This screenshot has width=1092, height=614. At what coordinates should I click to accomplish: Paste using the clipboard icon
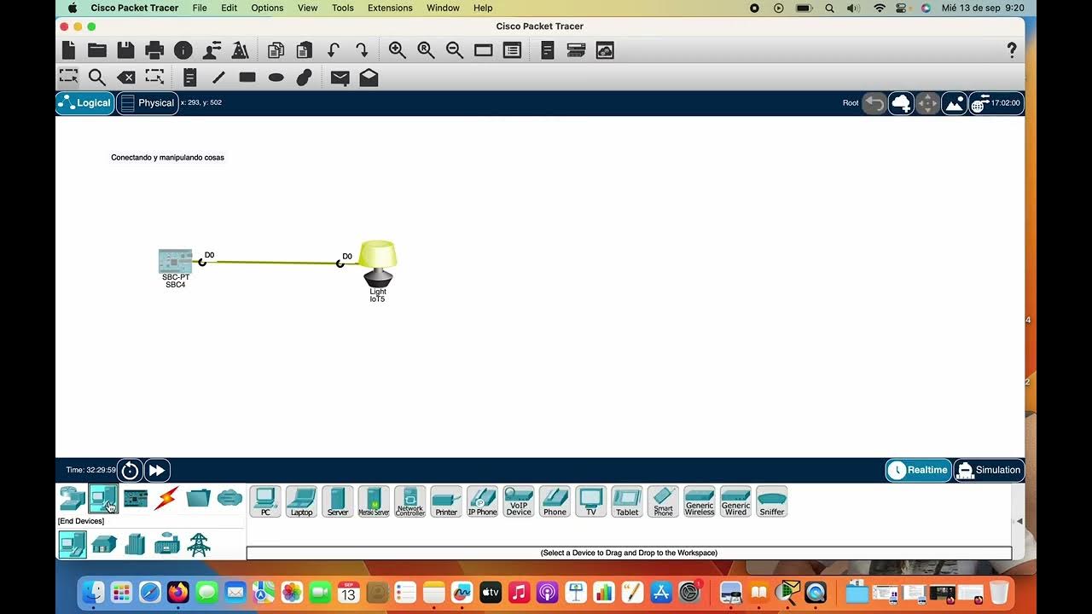click(x=304, y=50)
